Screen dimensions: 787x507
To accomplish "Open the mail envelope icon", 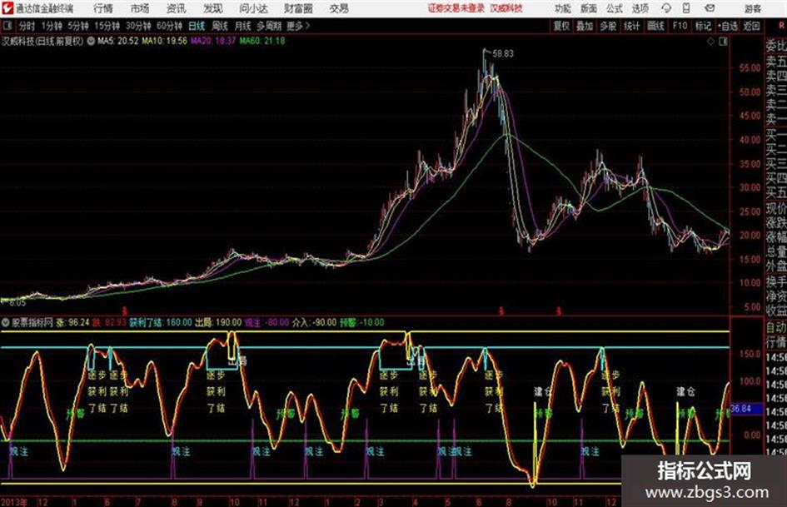I will tap(710, 8).
